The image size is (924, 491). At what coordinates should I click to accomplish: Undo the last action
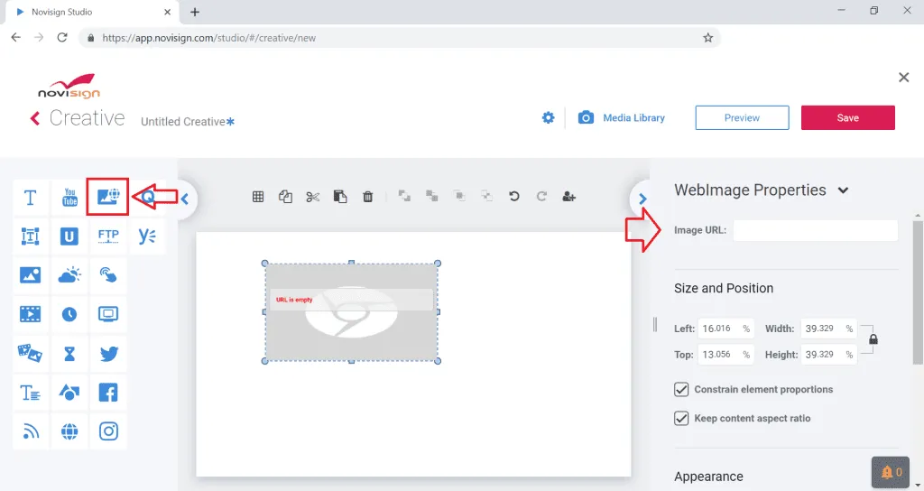click(x=513, y=196)
